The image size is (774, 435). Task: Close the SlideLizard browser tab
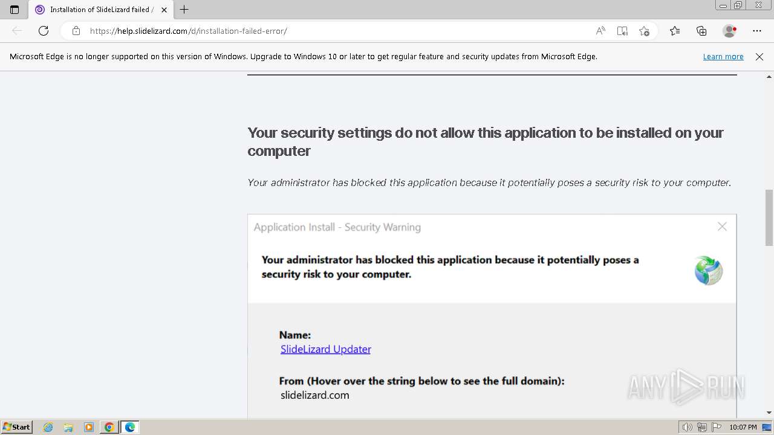point(164,10)
